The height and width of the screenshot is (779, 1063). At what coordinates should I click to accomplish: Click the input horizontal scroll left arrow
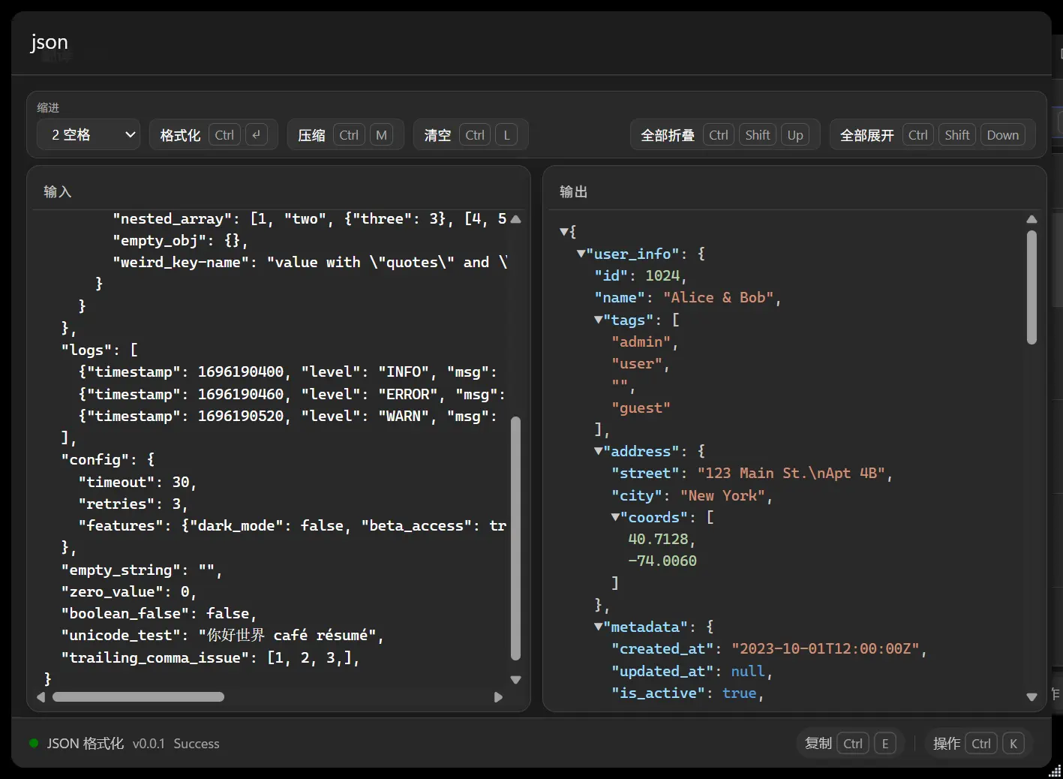pos(41,697)
